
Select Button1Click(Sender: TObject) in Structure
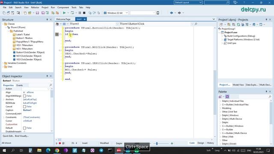(x=30, y=52)
